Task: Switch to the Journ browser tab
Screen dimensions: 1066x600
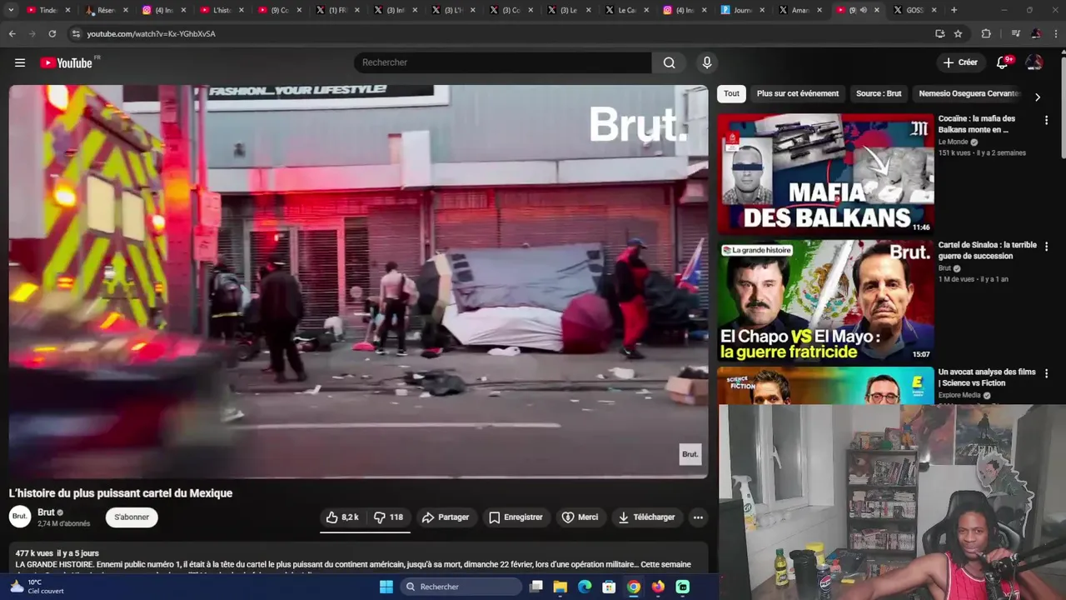Action: pyautogui.click(x=740, y=10)
